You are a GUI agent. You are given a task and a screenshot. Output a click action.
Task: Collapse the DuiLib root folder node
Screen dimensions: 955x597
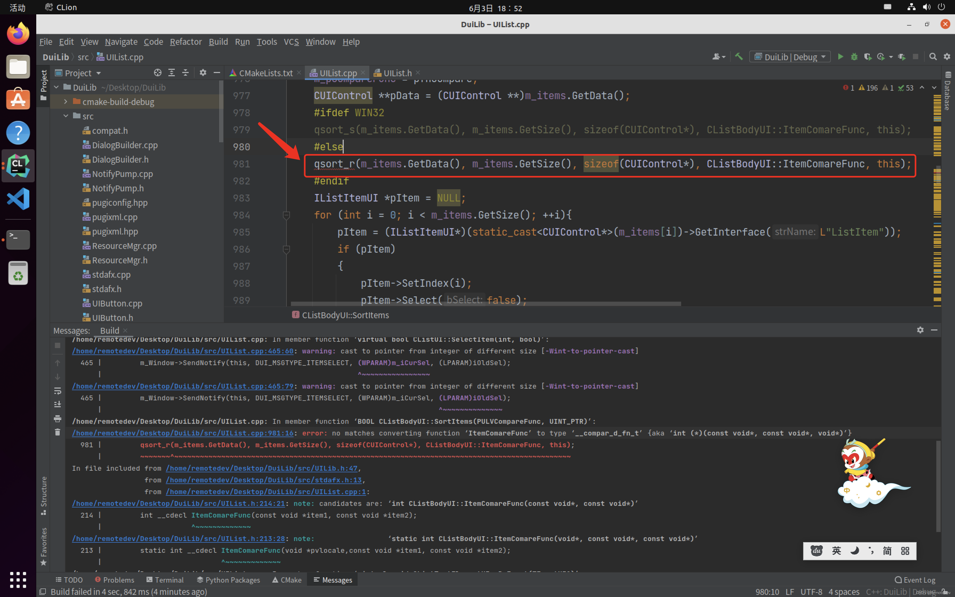(56, 87)
